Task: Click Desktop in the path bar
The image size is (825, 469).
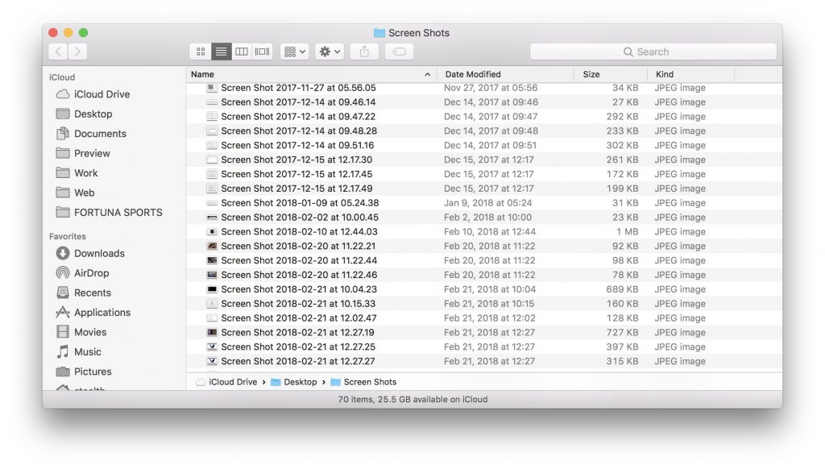Action: click(300, 382)
